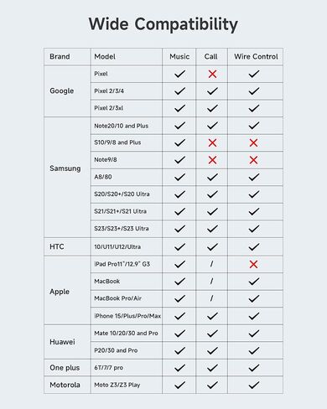Click the Mate 10/20/30 and Pro model

point(126,333)
